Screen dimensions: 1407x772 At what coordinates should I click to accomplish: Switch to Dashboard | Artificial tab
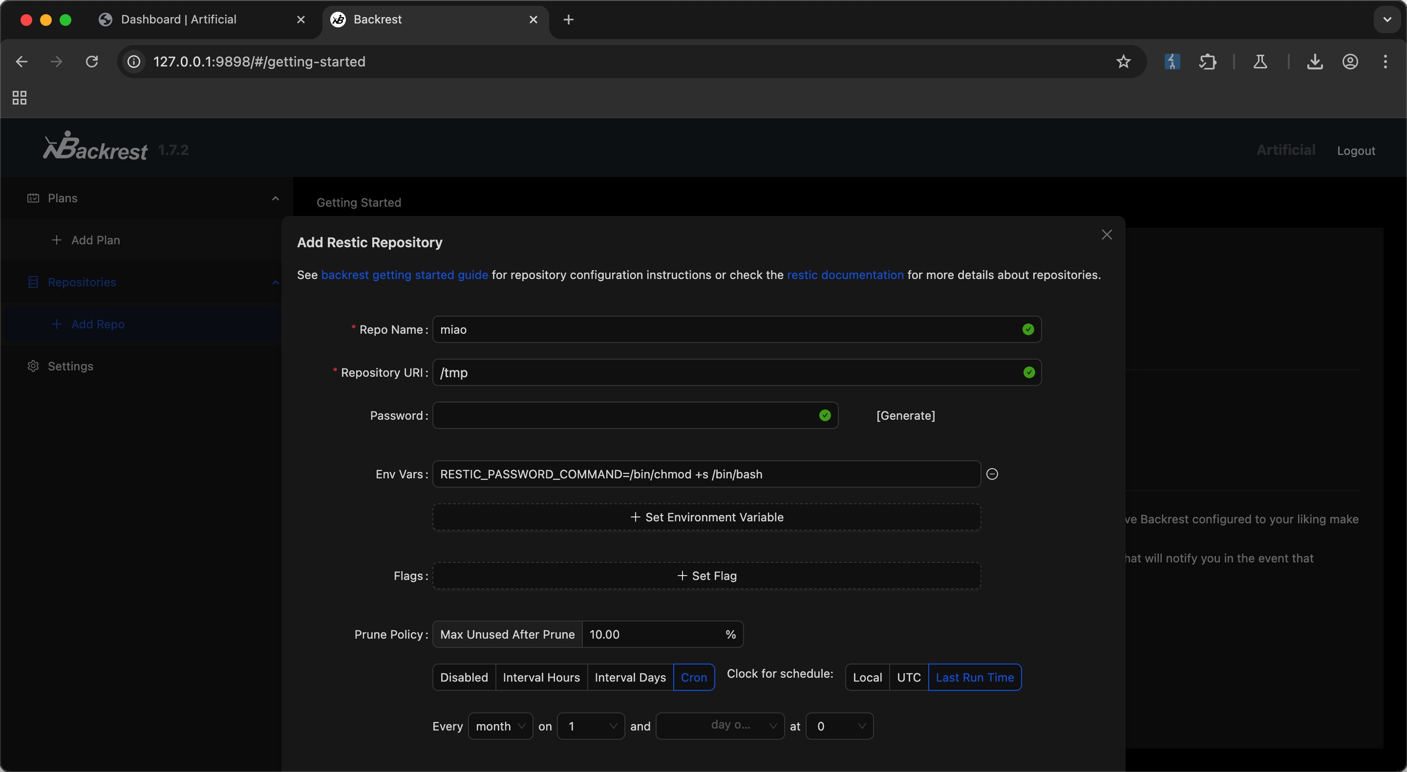tap(178, 20)
